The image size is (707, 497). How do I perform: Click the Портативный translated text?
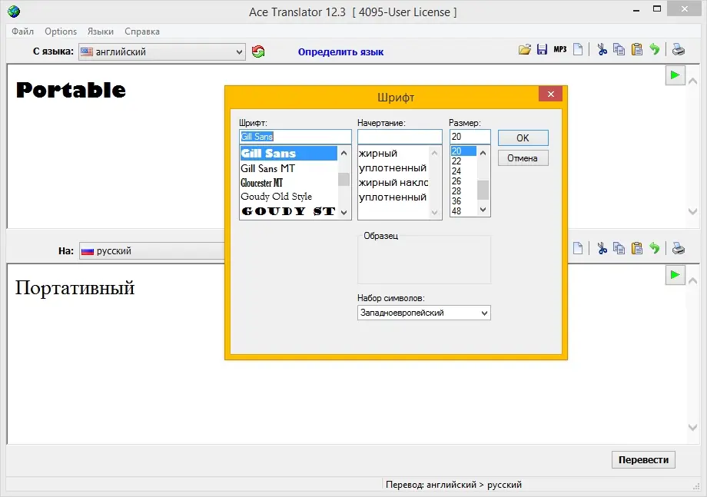click(75, 287)
